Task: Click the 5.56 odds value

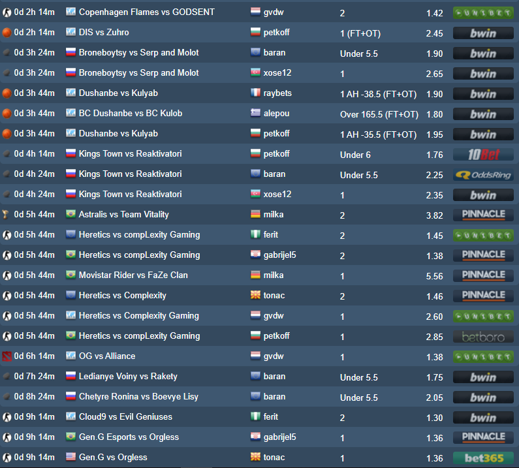Action: tap(434, 276)
